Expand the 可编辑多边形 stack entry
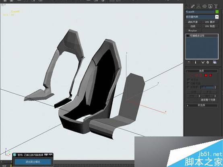The height and width of the screenshot is (167, 223). (188, 36)
